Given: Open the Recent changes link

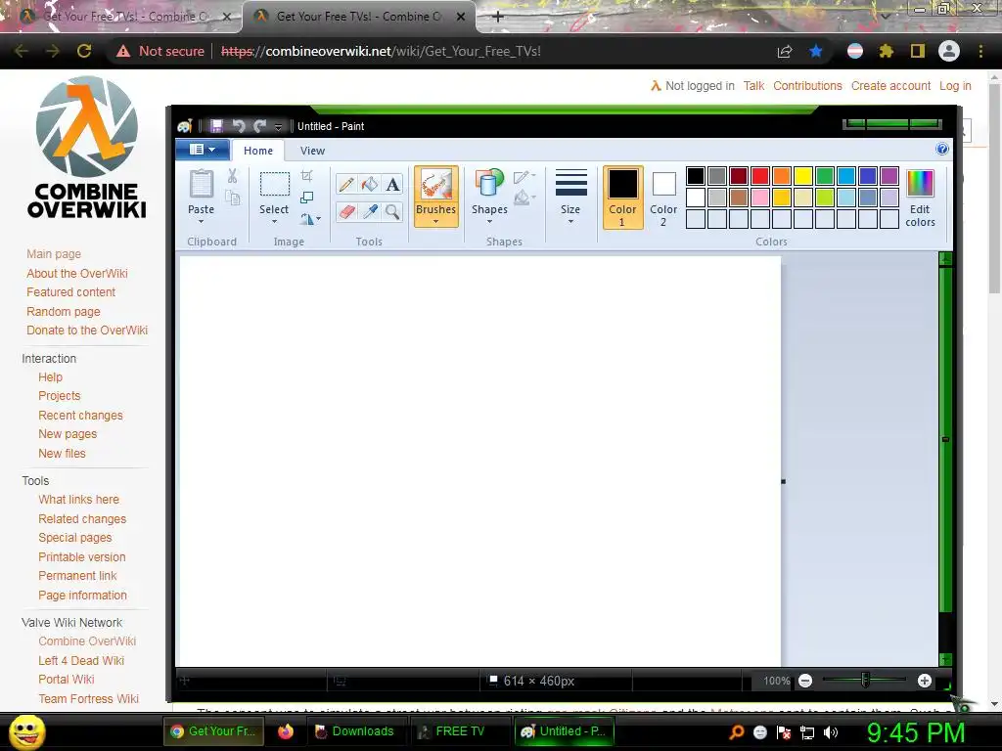Looking at the screenshot, I should point(80,415).
